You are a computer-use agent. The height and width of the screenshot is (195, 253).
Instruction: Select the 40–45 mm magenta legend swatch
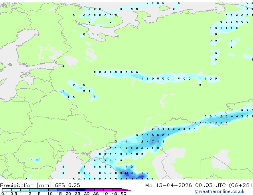(108, 190)
